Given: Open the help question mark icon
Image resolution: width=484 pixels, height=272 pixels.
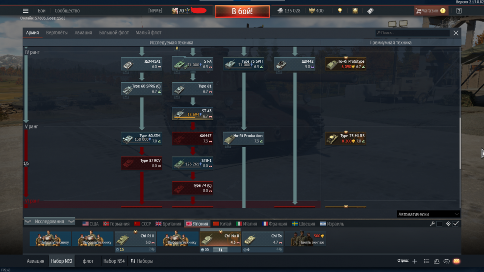Looking at the screenshot, I should click(x=459, y=11).
